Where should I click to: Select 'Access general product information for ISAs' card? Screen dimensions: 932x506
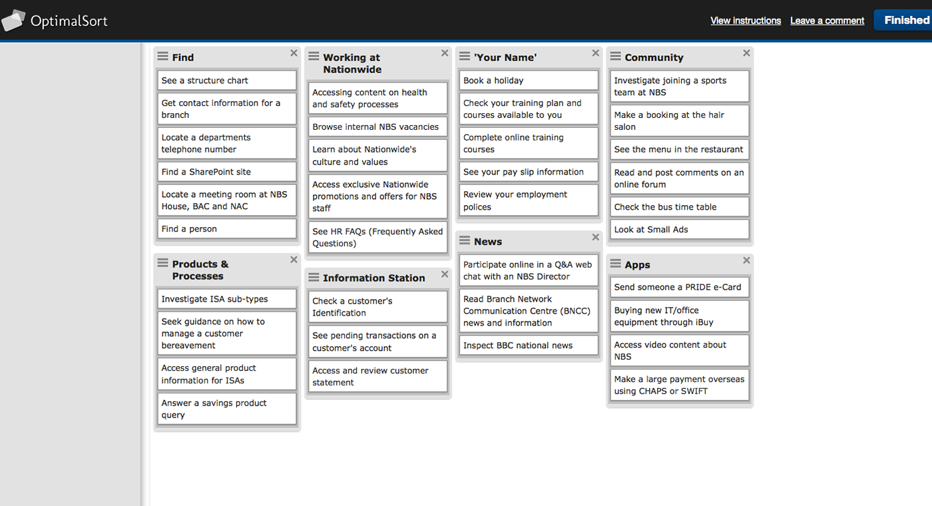pos(227,374)
